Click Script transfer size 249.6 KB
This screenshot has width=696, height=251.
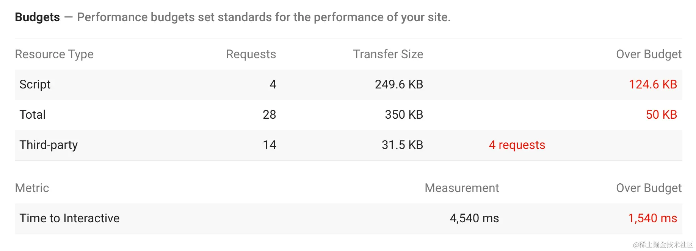[x=398, y=85]
